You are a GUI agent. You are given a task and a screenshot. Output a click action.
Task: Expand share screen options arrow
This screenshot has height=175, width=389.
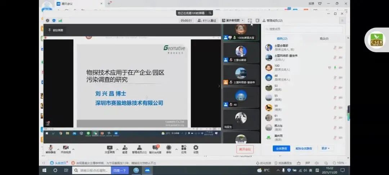[117, 149]
